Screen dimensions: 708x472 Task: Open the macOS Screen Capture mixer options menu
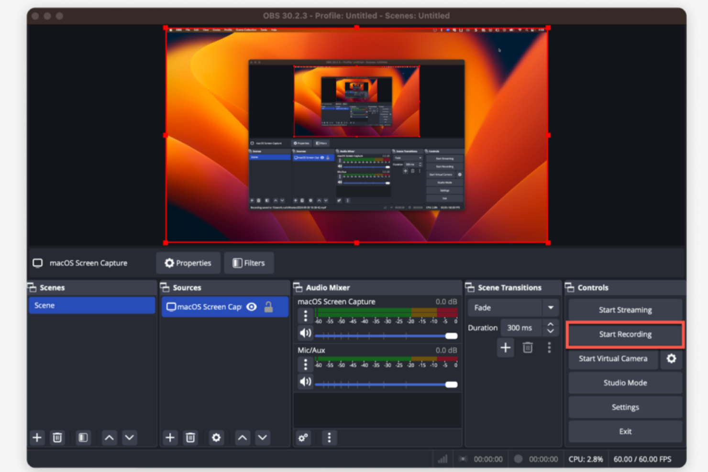click(305, 315)
